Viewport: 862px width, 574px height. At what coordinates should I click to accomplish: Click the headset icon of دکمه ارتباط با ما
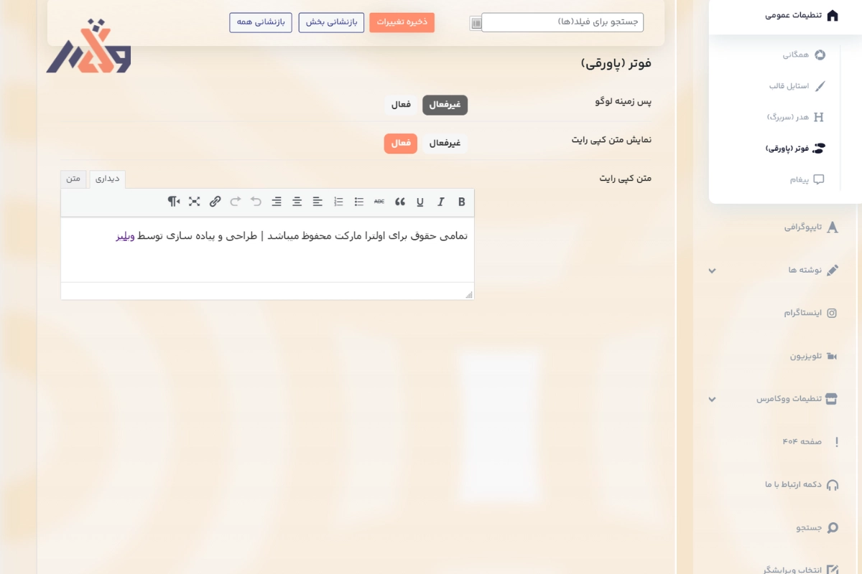tap(833, 485)
